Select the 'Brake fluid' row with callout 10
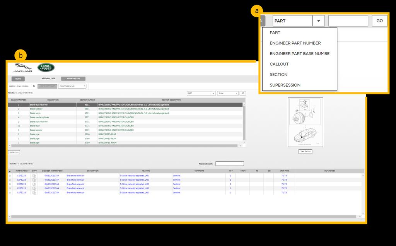This screenshot has height=246, width=396. [125, 126]
